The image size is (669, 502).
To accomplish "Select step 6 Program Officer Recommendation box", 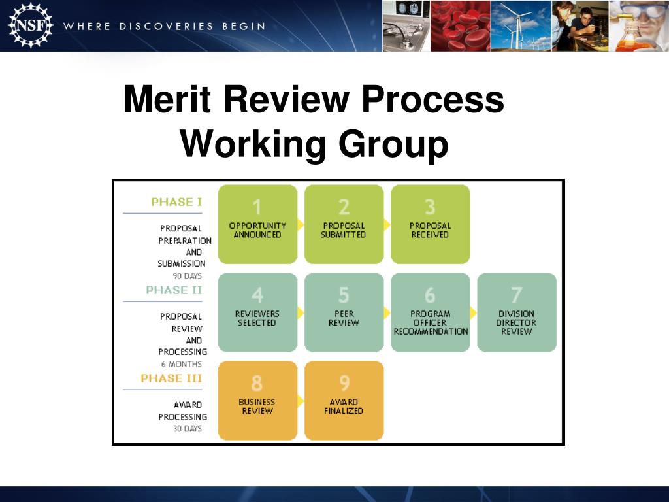I will click(431, 312).
